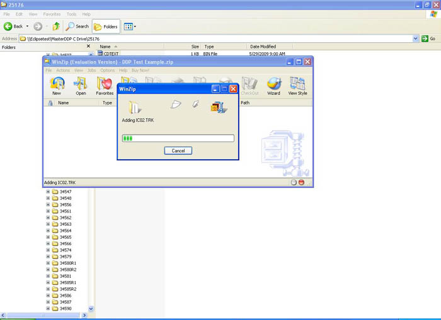Sort WinZip list by Type column
This screenshot has height=320, width=441.
pyautogui.click(x=107, y=102)
